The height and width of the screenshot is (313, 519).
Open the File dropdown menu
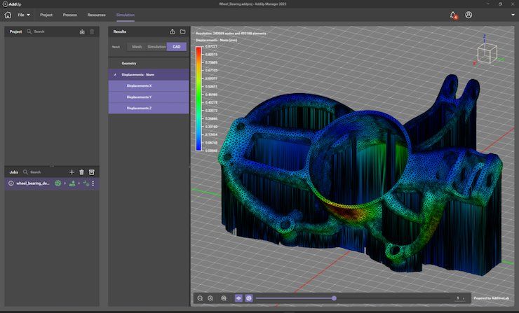(24, 15)
